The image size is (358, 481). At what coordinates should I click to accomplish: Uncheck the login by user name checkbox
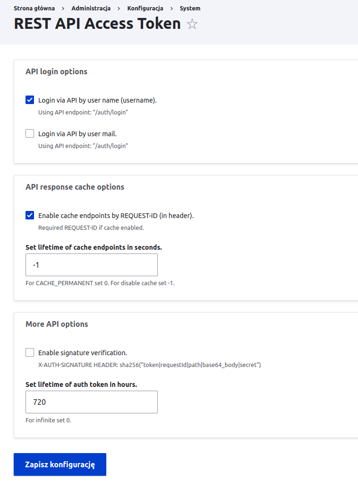click(x=30, y=100)
